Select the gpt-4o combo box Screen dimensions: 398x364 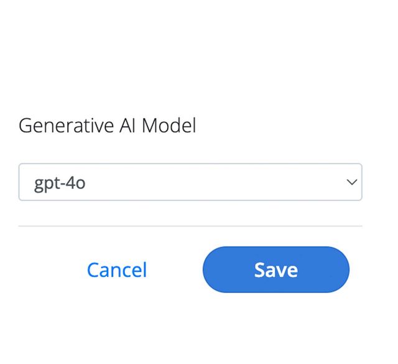(190, 182)
